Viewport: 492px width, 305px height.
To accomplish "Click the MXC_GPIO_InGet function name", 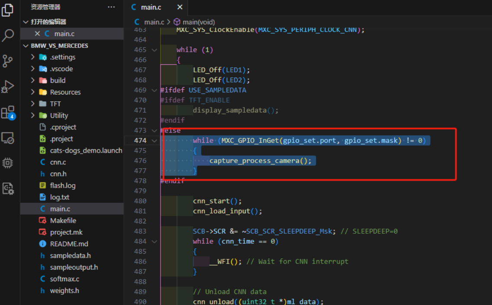I will pyautogui.click(x=250, y=141).
